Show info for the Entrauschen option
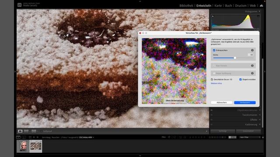The width and height of the screenshot is (280, 157). pyautogui.click(x=252, y=51)
